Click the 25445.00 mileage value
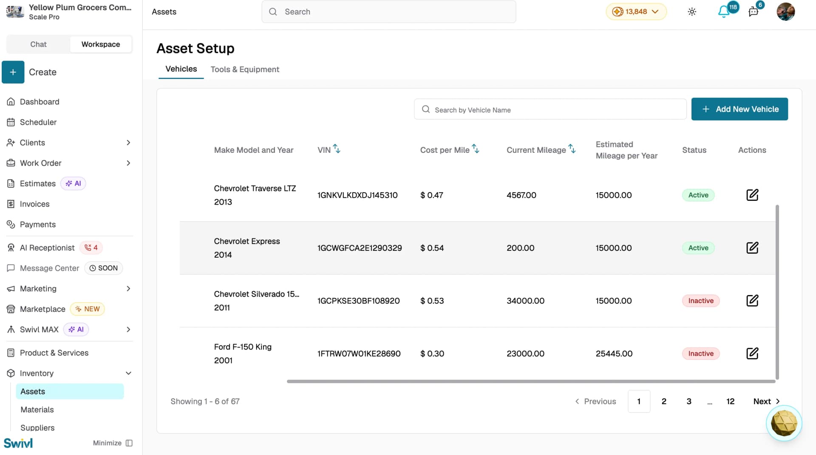The width and height of the screenshot is (816, 455). pos(614,353)
